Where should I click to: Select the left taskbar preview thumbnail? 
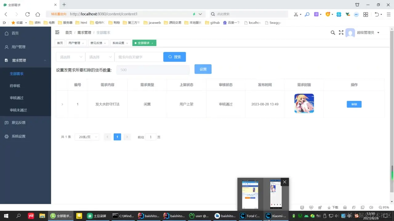tap(250, 194)
